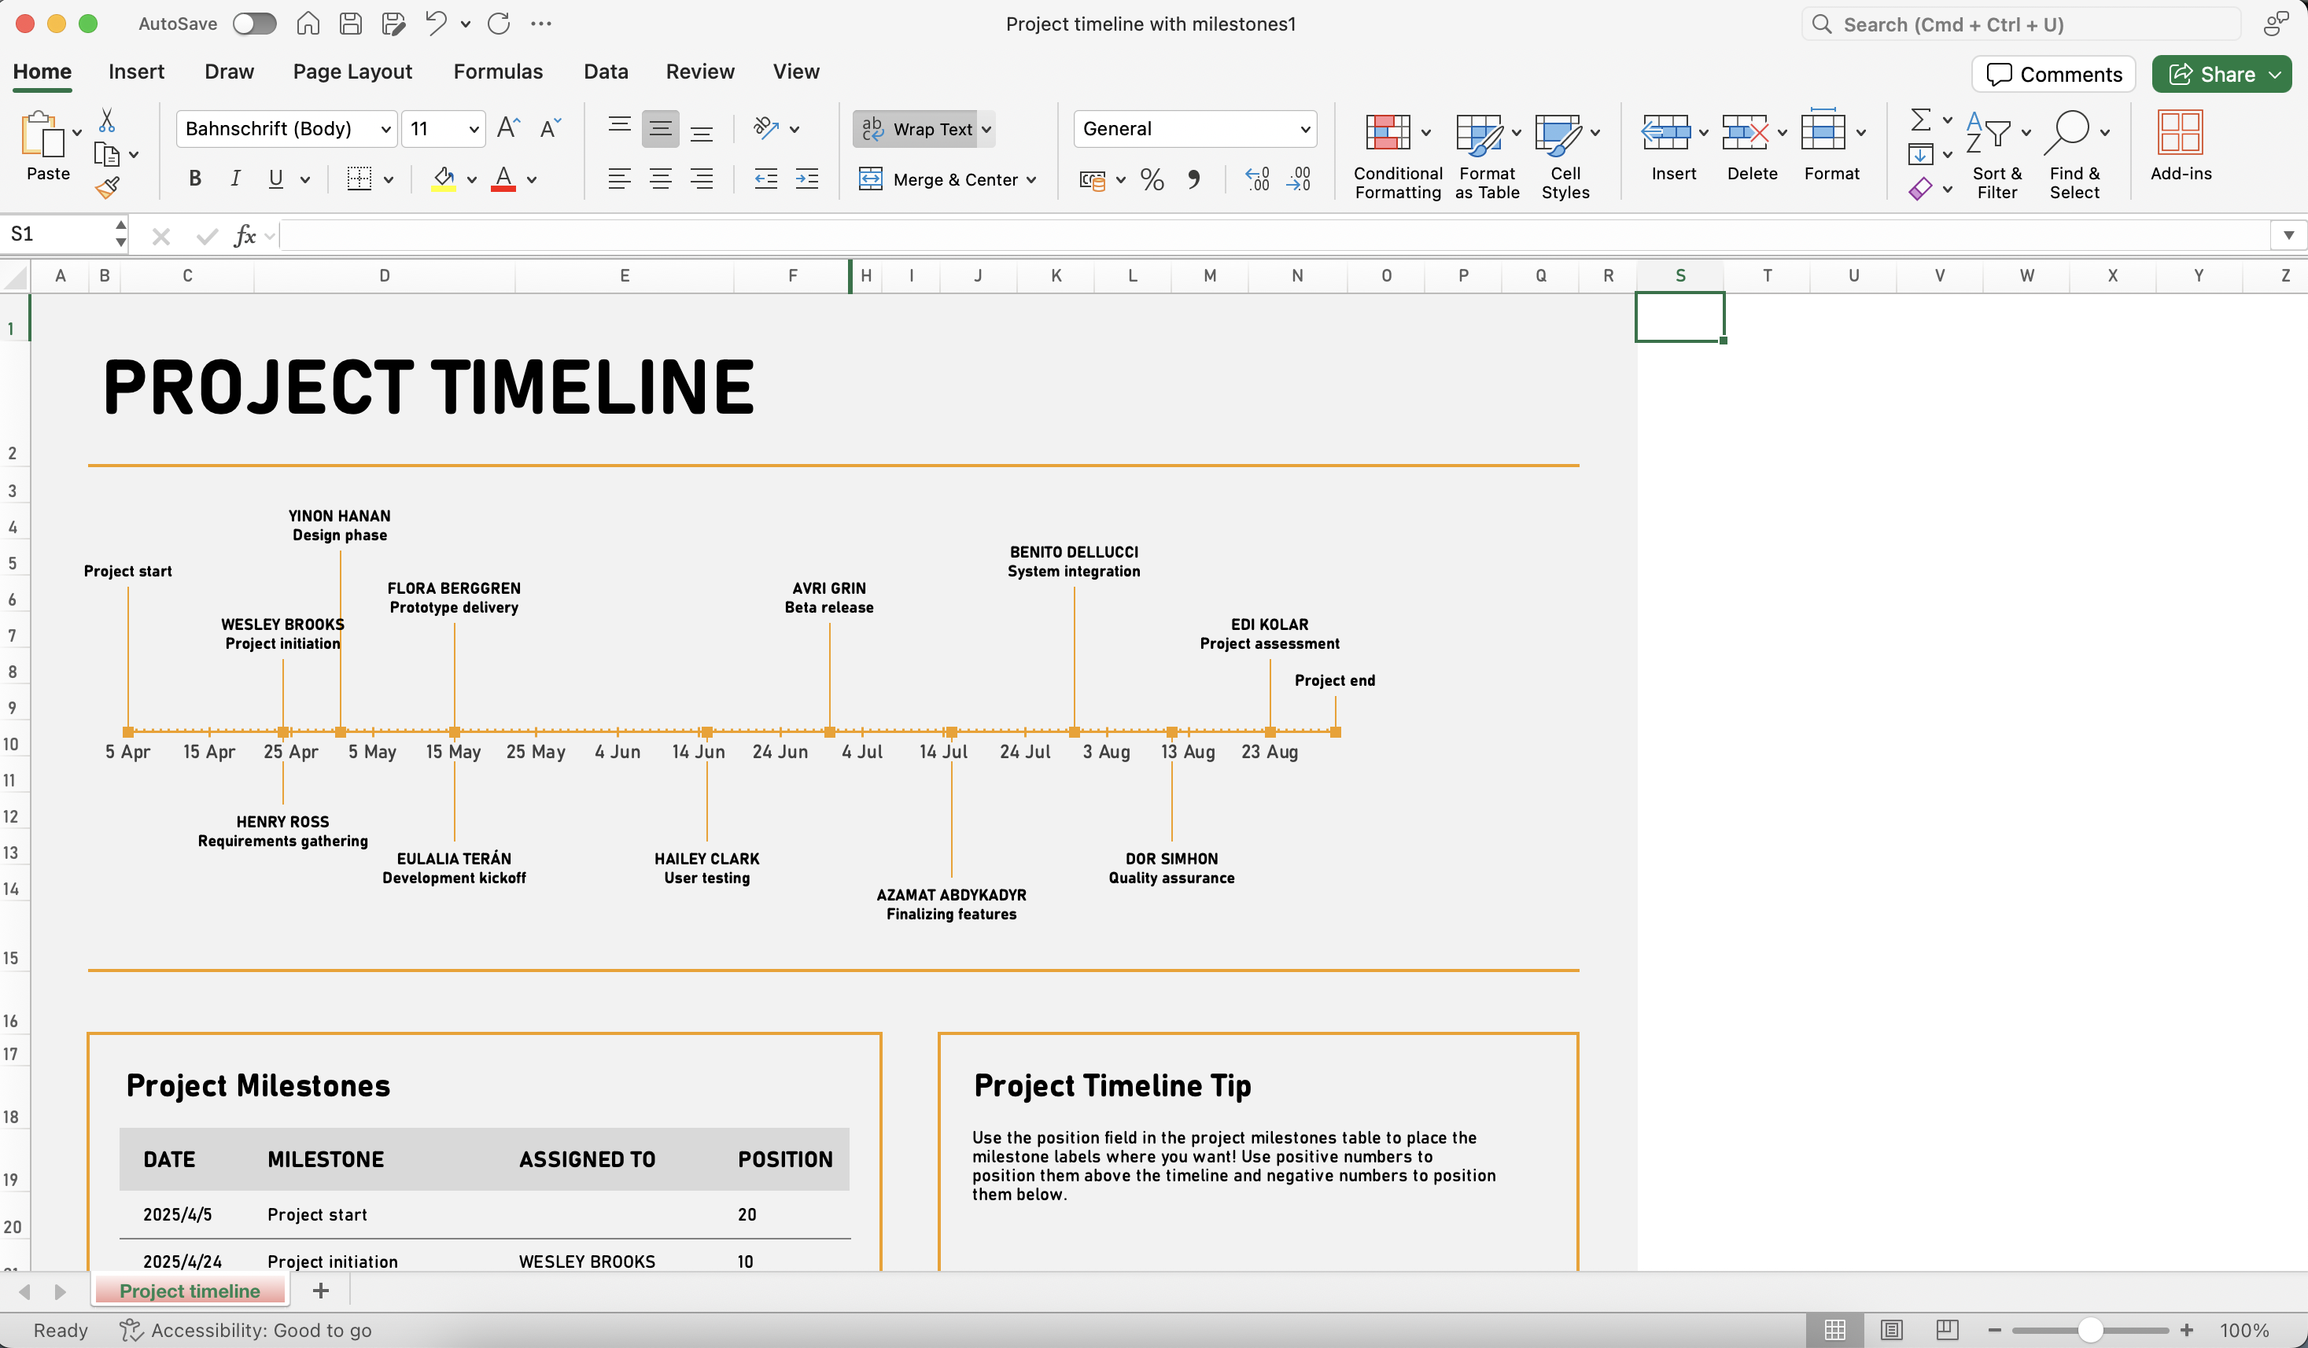Click the Percent Style icon
Image resolution: width=2308 pixels, height=1348 pixels.
(1152, 179)
